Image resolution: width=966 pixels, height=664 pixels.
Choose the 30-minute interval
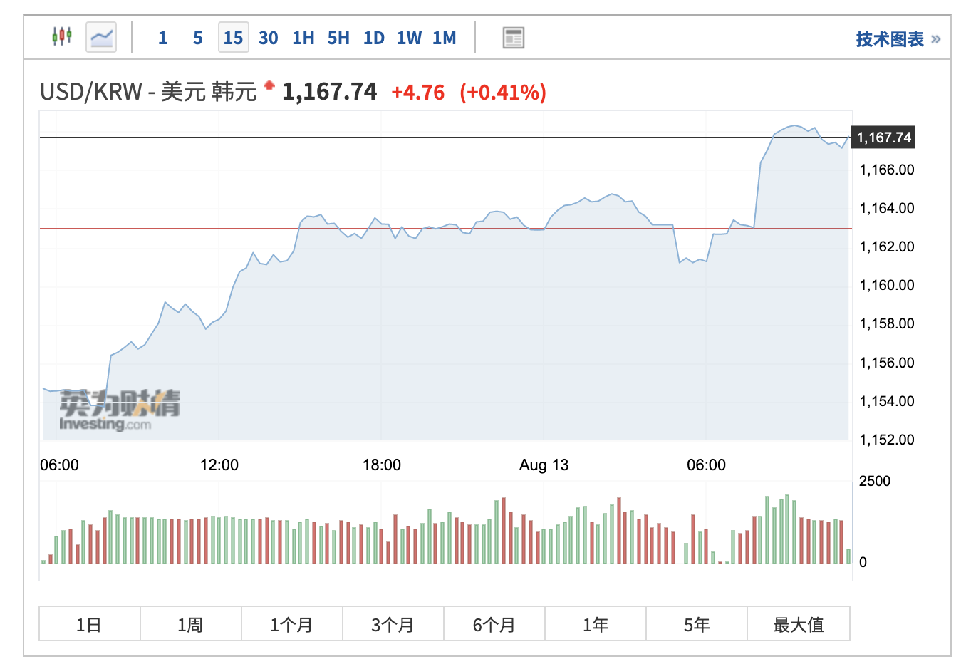(268, 38)
